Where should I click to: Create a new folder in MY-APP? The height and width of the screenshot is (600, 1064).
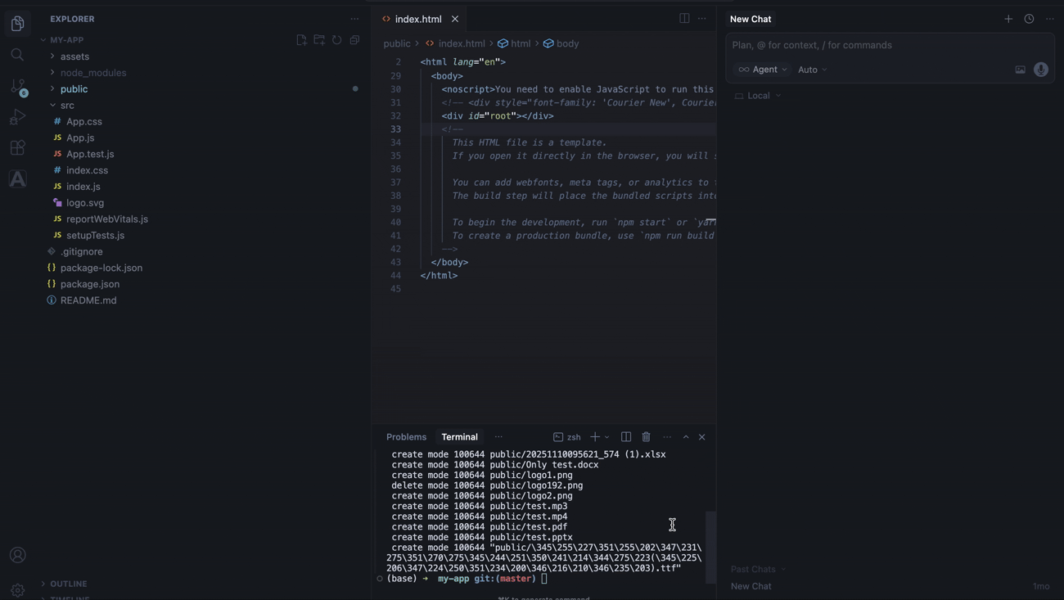tap(319, 40)
